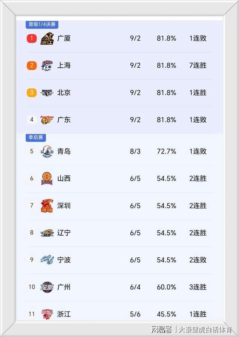This screenshot has width=239, height=337.
Task: Click the Beijing Ducks team logo
Action: click(47, 93)
